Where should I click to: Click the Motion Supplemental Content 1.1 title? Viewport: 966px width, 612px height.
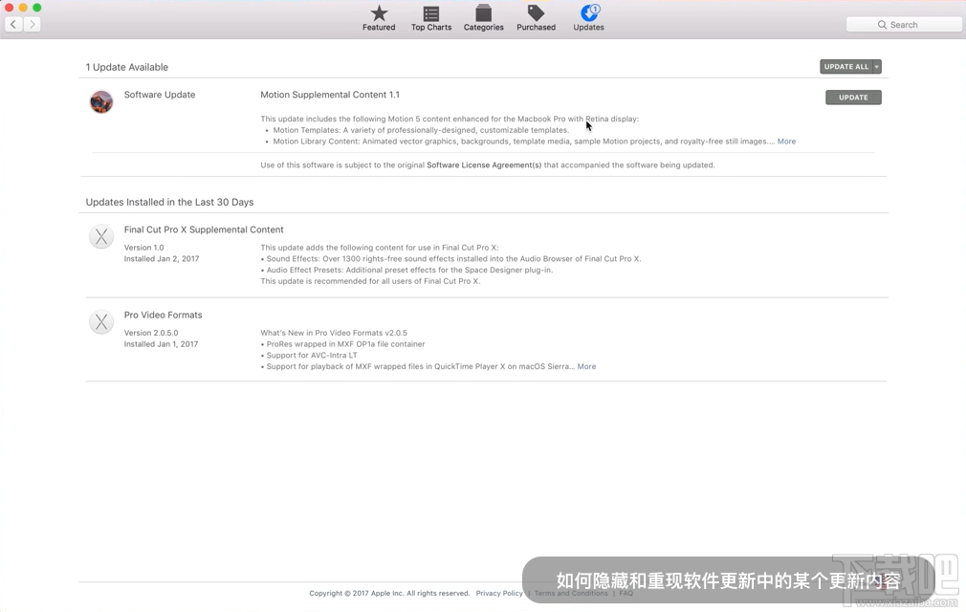coord(330,95)
